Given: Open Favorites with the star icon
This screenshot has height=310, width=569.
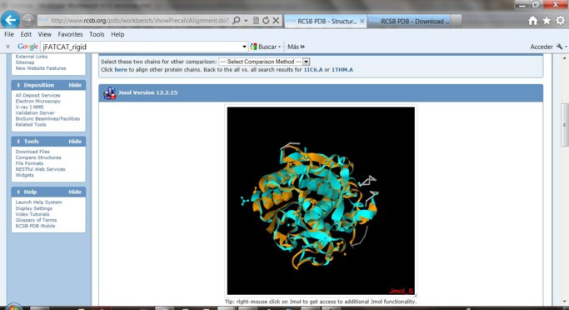Looking at the screenshot, I should (547, 21).
